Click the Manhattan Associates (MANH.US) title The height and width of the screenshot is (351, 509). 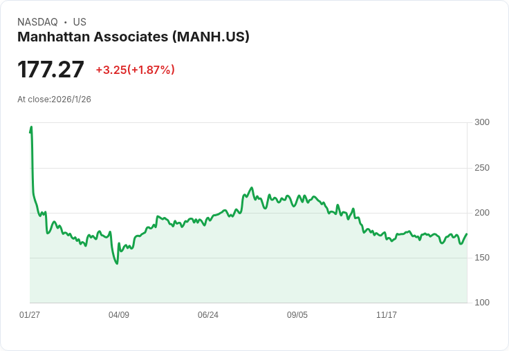[133, 37]
